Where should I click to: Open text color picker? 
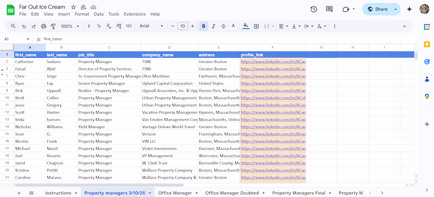233,26
